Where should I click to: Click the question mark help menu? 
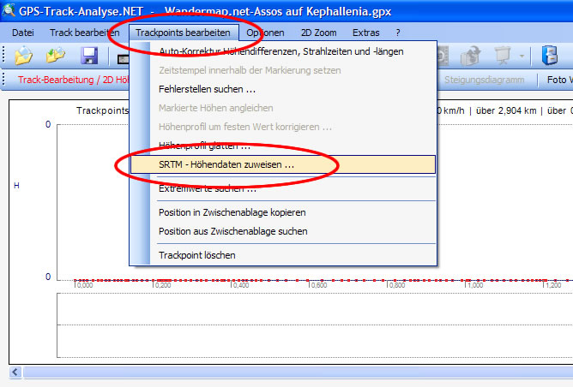tap(398, 32)
